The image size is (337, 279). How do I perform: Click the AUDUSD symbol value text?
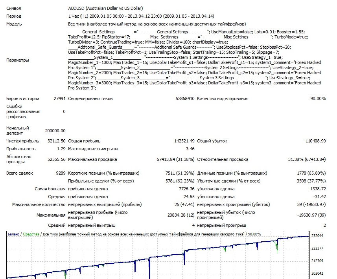pyautogui.click(x=105, y=8)
